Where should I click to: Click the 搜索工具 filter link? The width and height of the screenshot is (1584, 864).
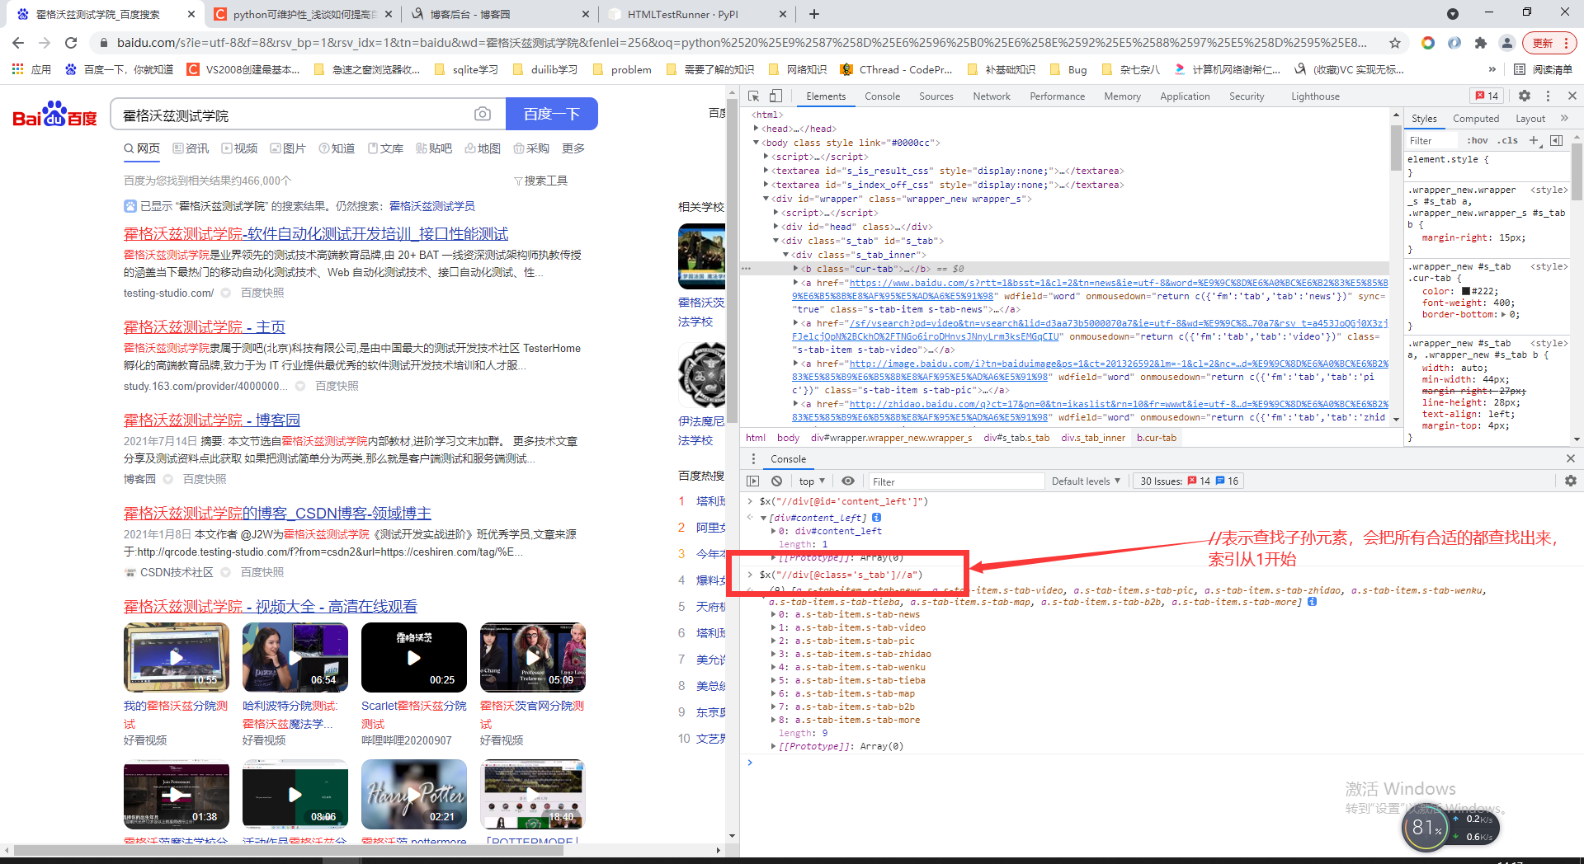tap(540, 181)
